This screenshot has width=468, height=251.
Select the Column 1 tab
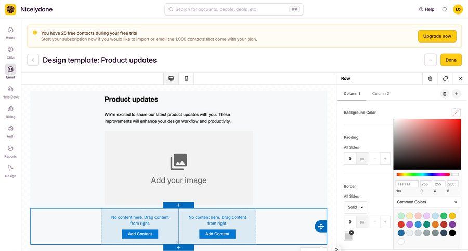pos(352,93)
